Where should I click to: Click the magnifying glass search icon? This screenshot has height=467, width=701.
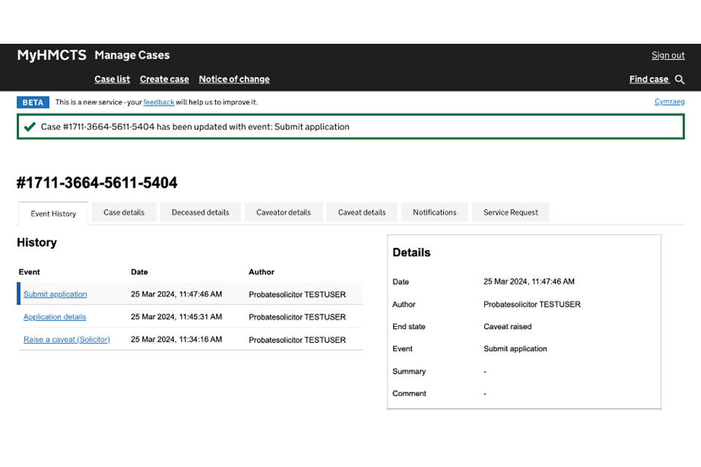pos(680,80)
